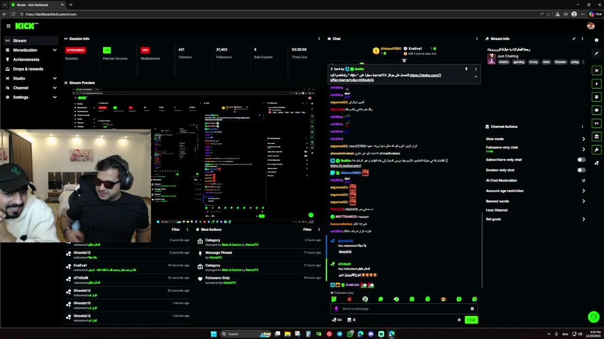Open Achievements in sidebar
This screenshot has height=339, width=604.
pyautogui.click(x=31, y=59)
